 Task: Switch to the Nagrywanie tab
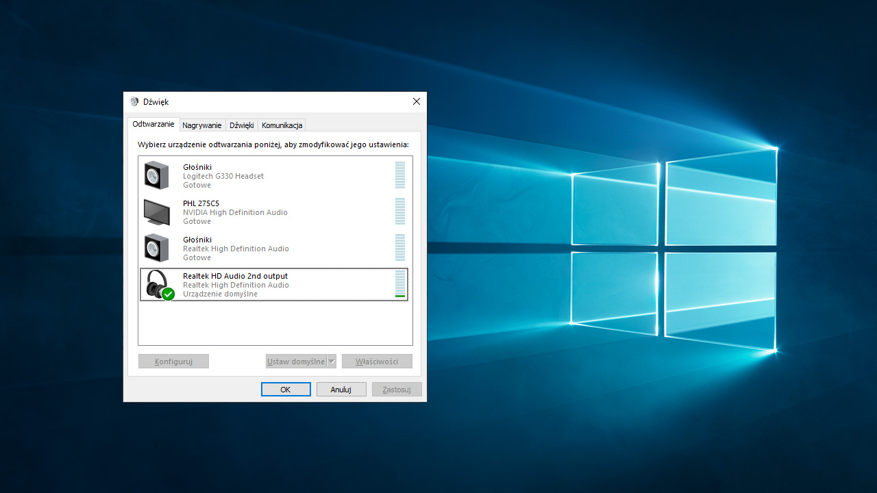202,125
